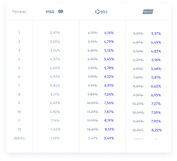Click installment number 6 row label
Image resolution: width=177 pixels, height=161 pixels.
[19, 77]
